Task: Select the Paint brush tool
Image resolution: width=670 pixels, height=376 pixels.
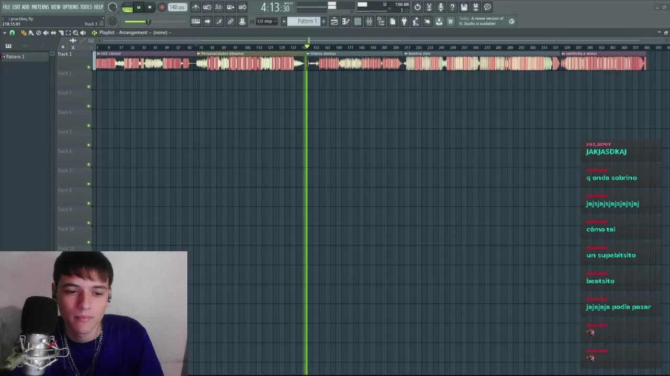Action: point(31,33)
